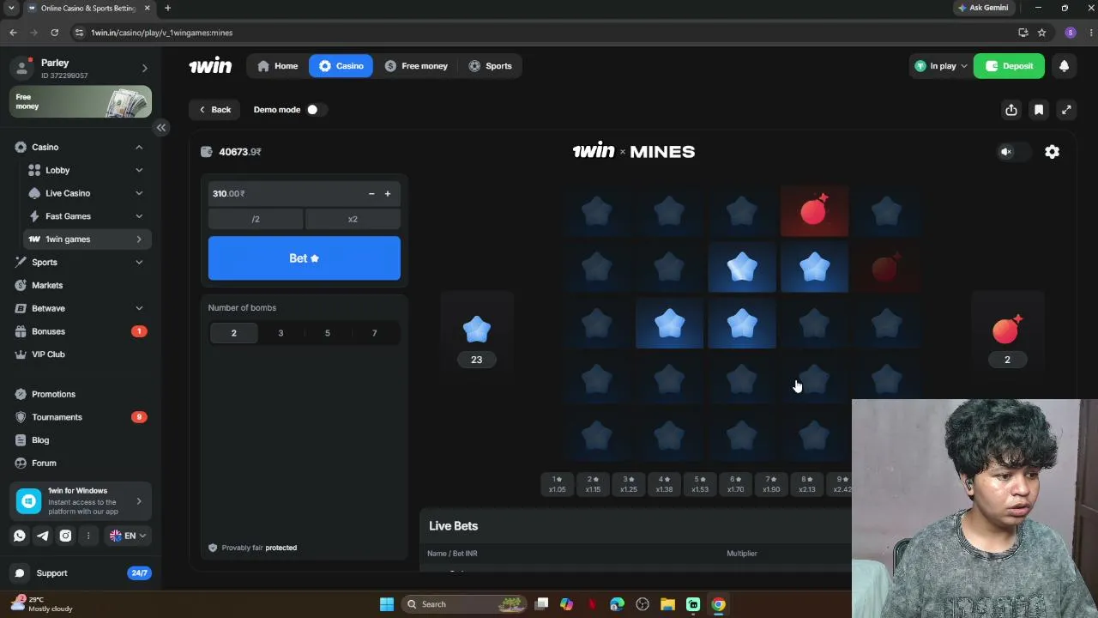The width and height of the screenshot is (1098, 618).
Task: Click the blue Bet button
Action: coord(305,258)
